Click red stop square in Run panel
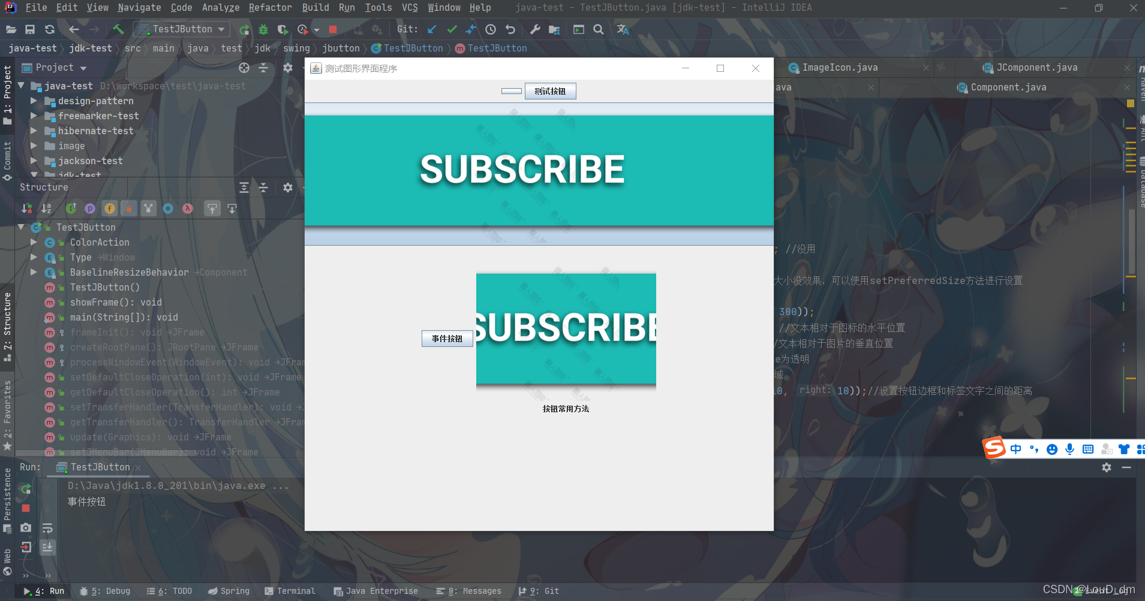This screenshot has width=1145, height=601. [x=26, y=508]
